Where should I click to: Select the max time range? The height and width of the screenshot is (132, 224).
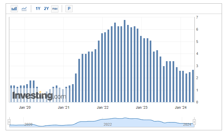[x=55, y=9]
